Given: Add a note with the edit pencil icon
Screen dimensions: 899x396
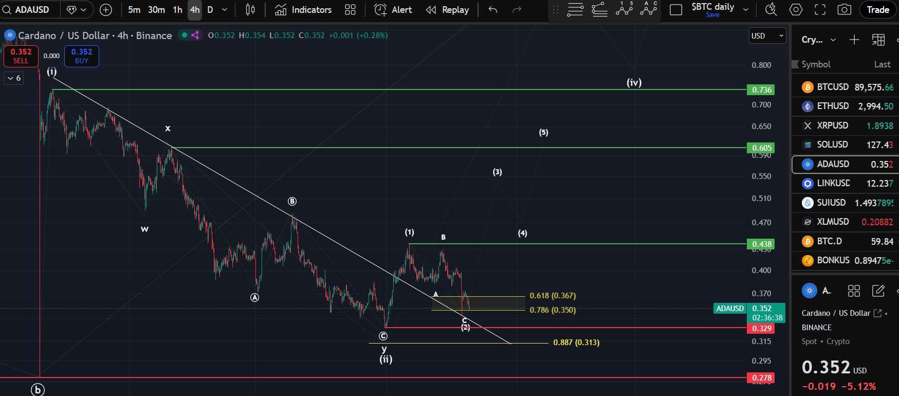Looking at the screenshot, I should click(878, 291).
